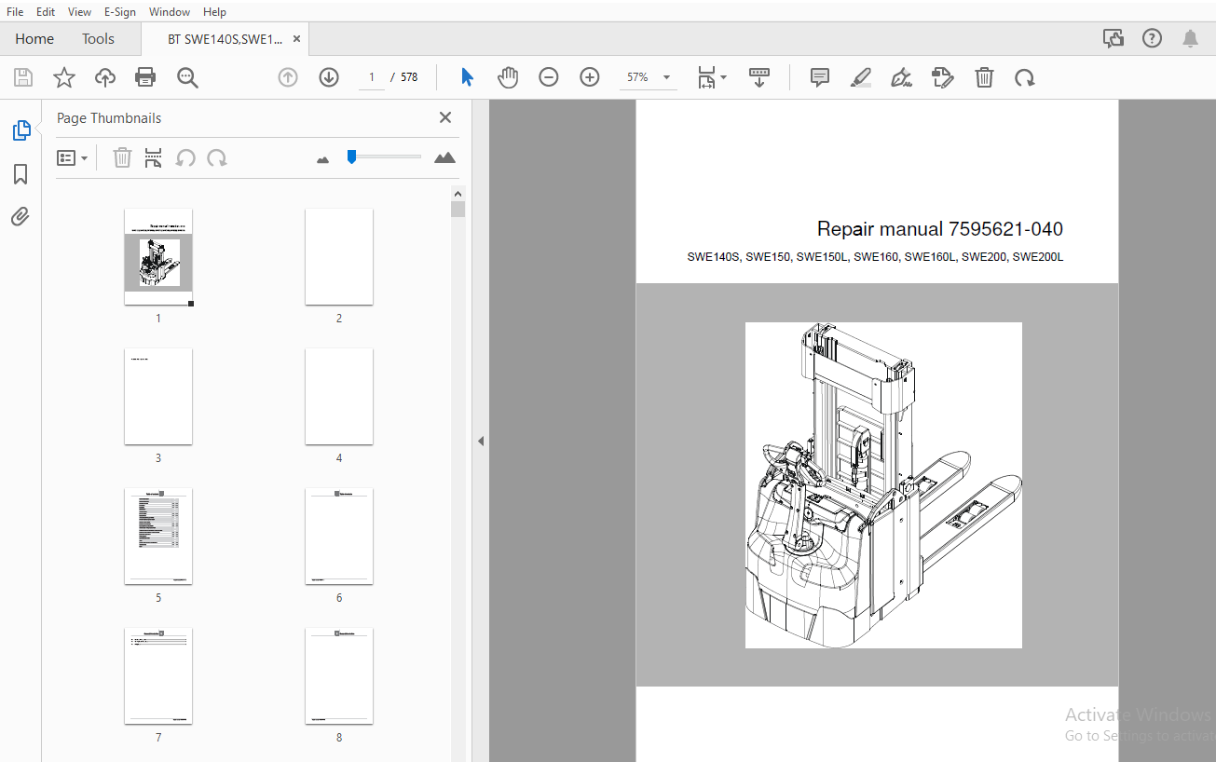This screenshot has width=1216, height=762.
Task: Select page 5 thumbnail
Action: pyautogui.click(x=158, y=536)
